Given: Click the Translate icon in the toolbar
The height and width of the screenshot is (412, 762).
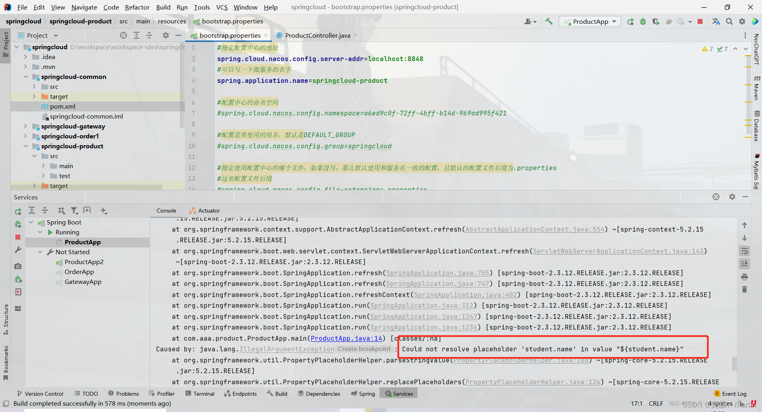Looking at the screenshot, I should click(x=716, y=21).
